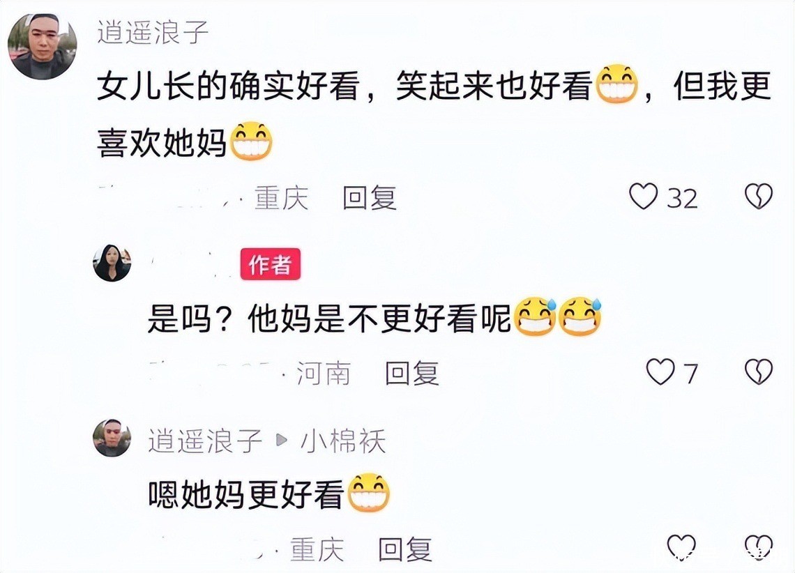Dislike the top comment via broken heart
Viewport: 795px width, 573px height.
tap(759, 196)
